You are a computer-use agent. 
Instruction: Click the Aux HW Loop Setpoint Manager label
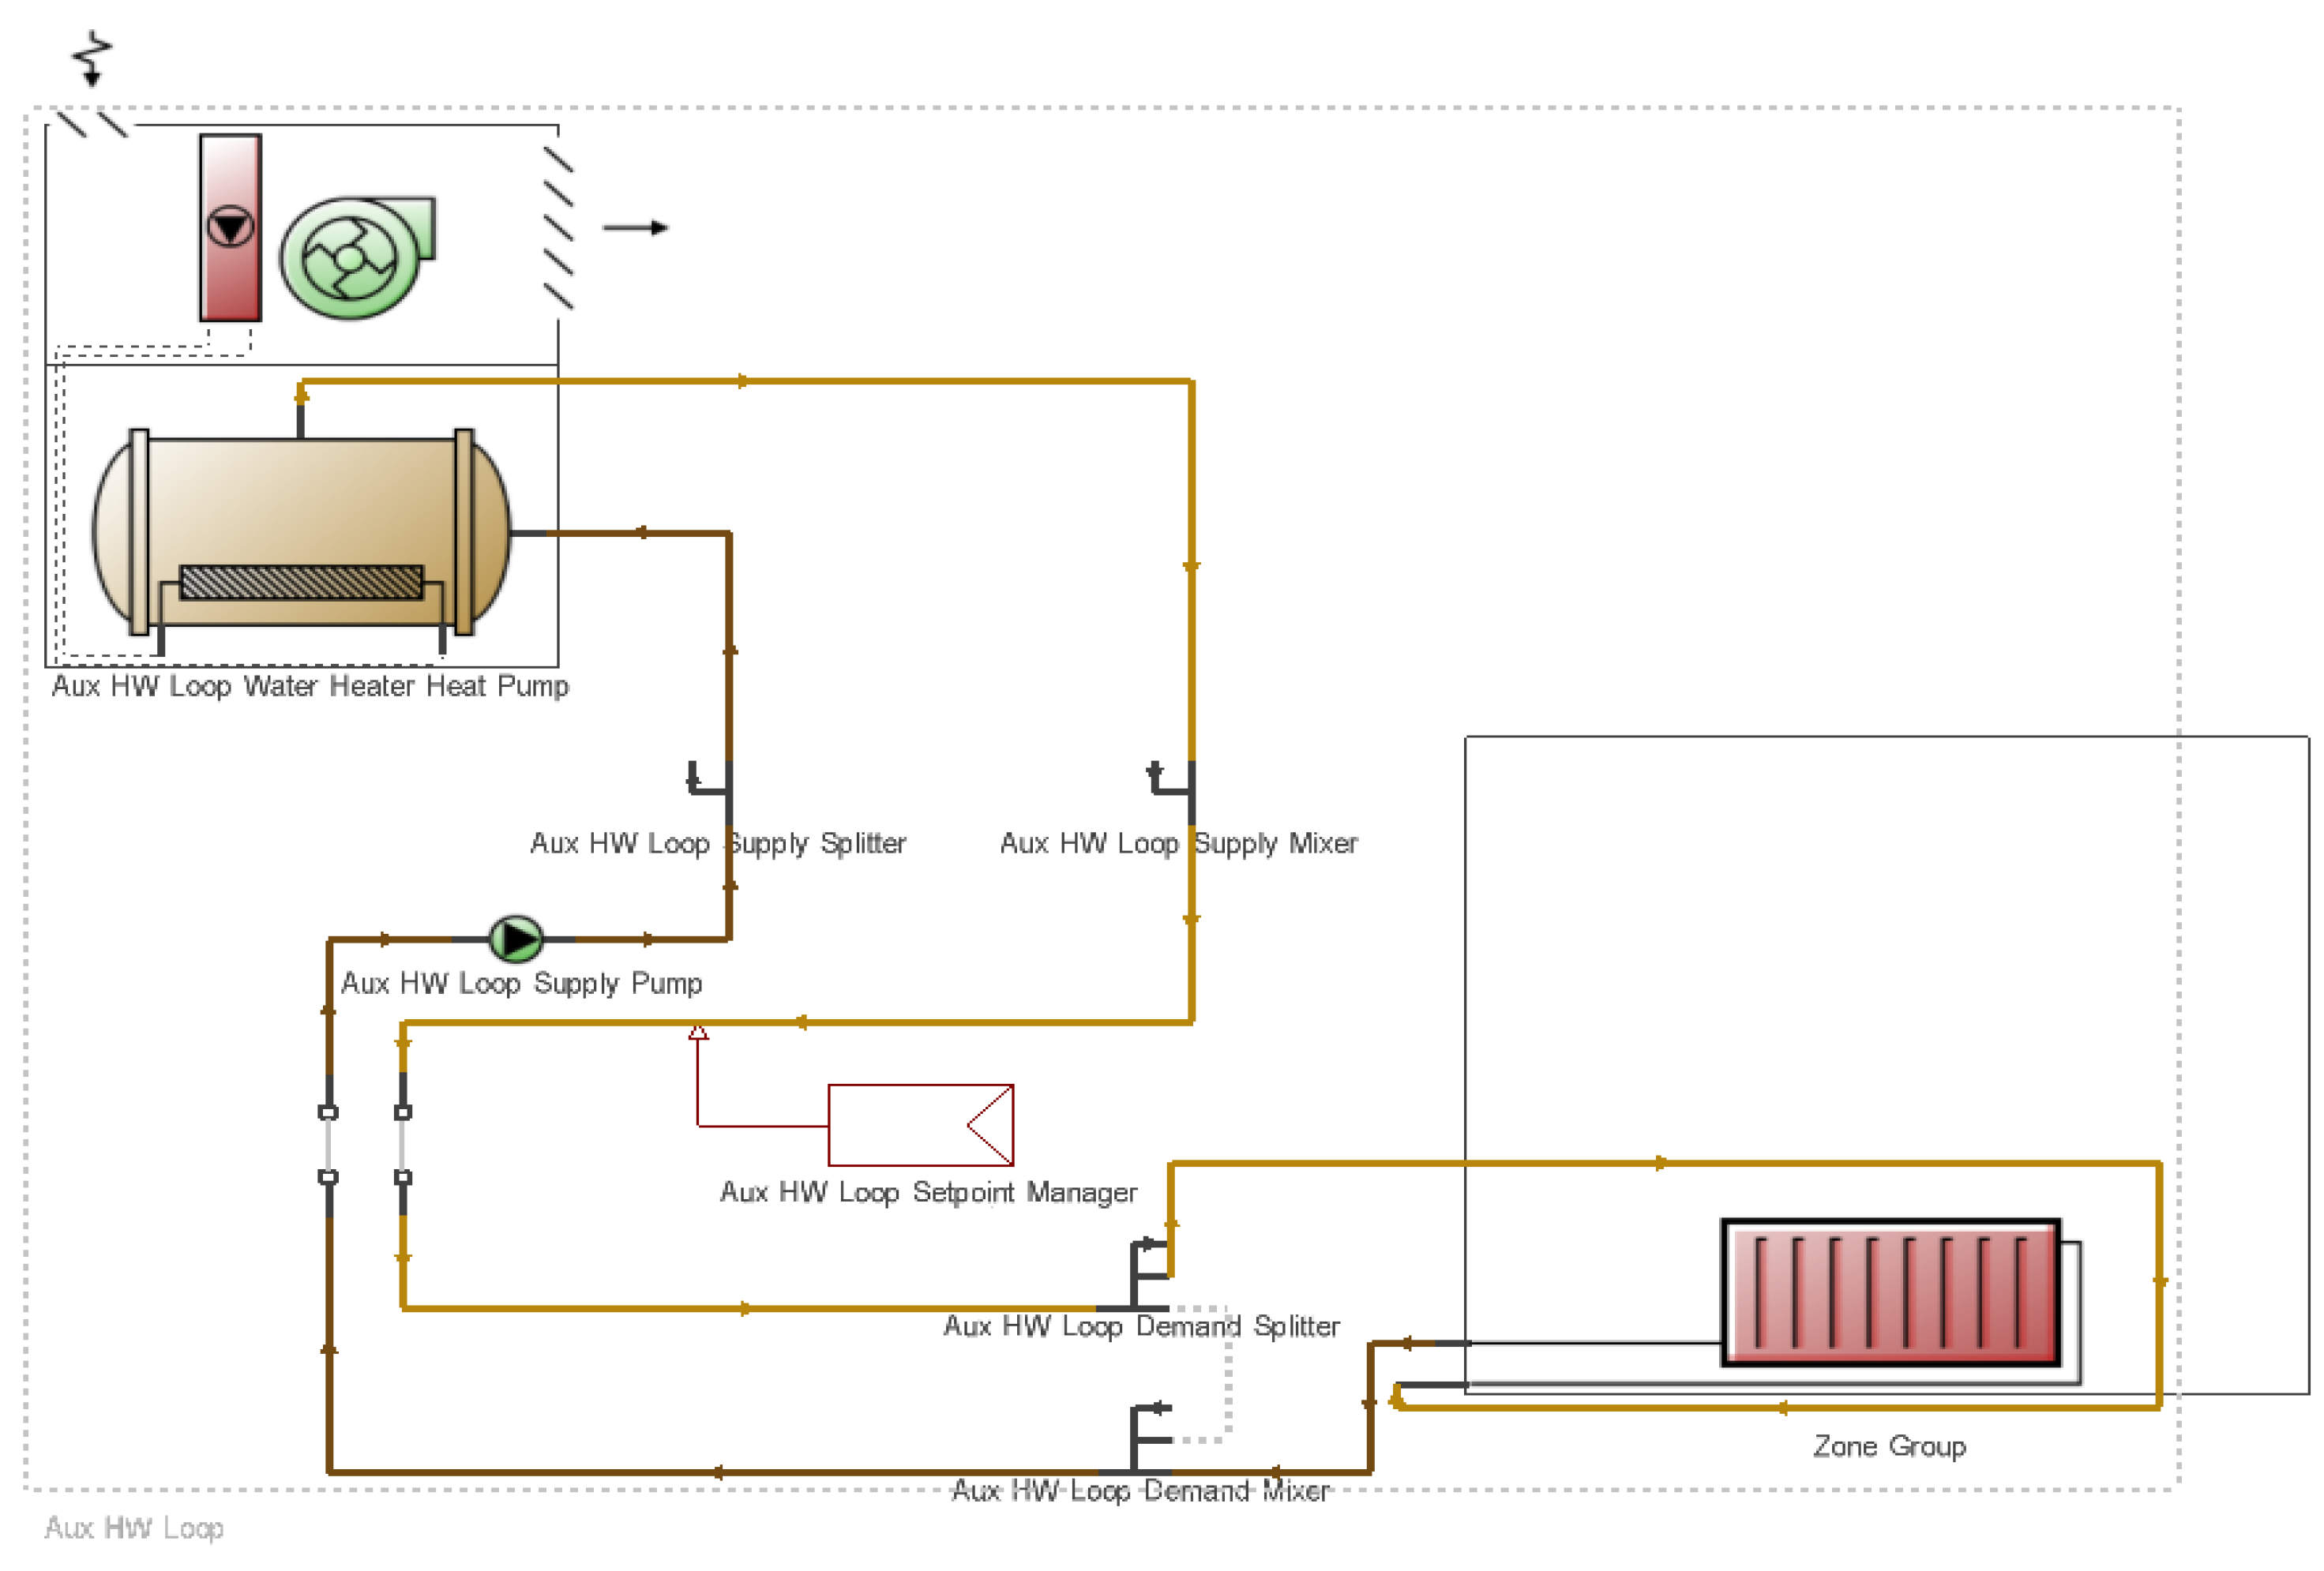pos(928,1192)
